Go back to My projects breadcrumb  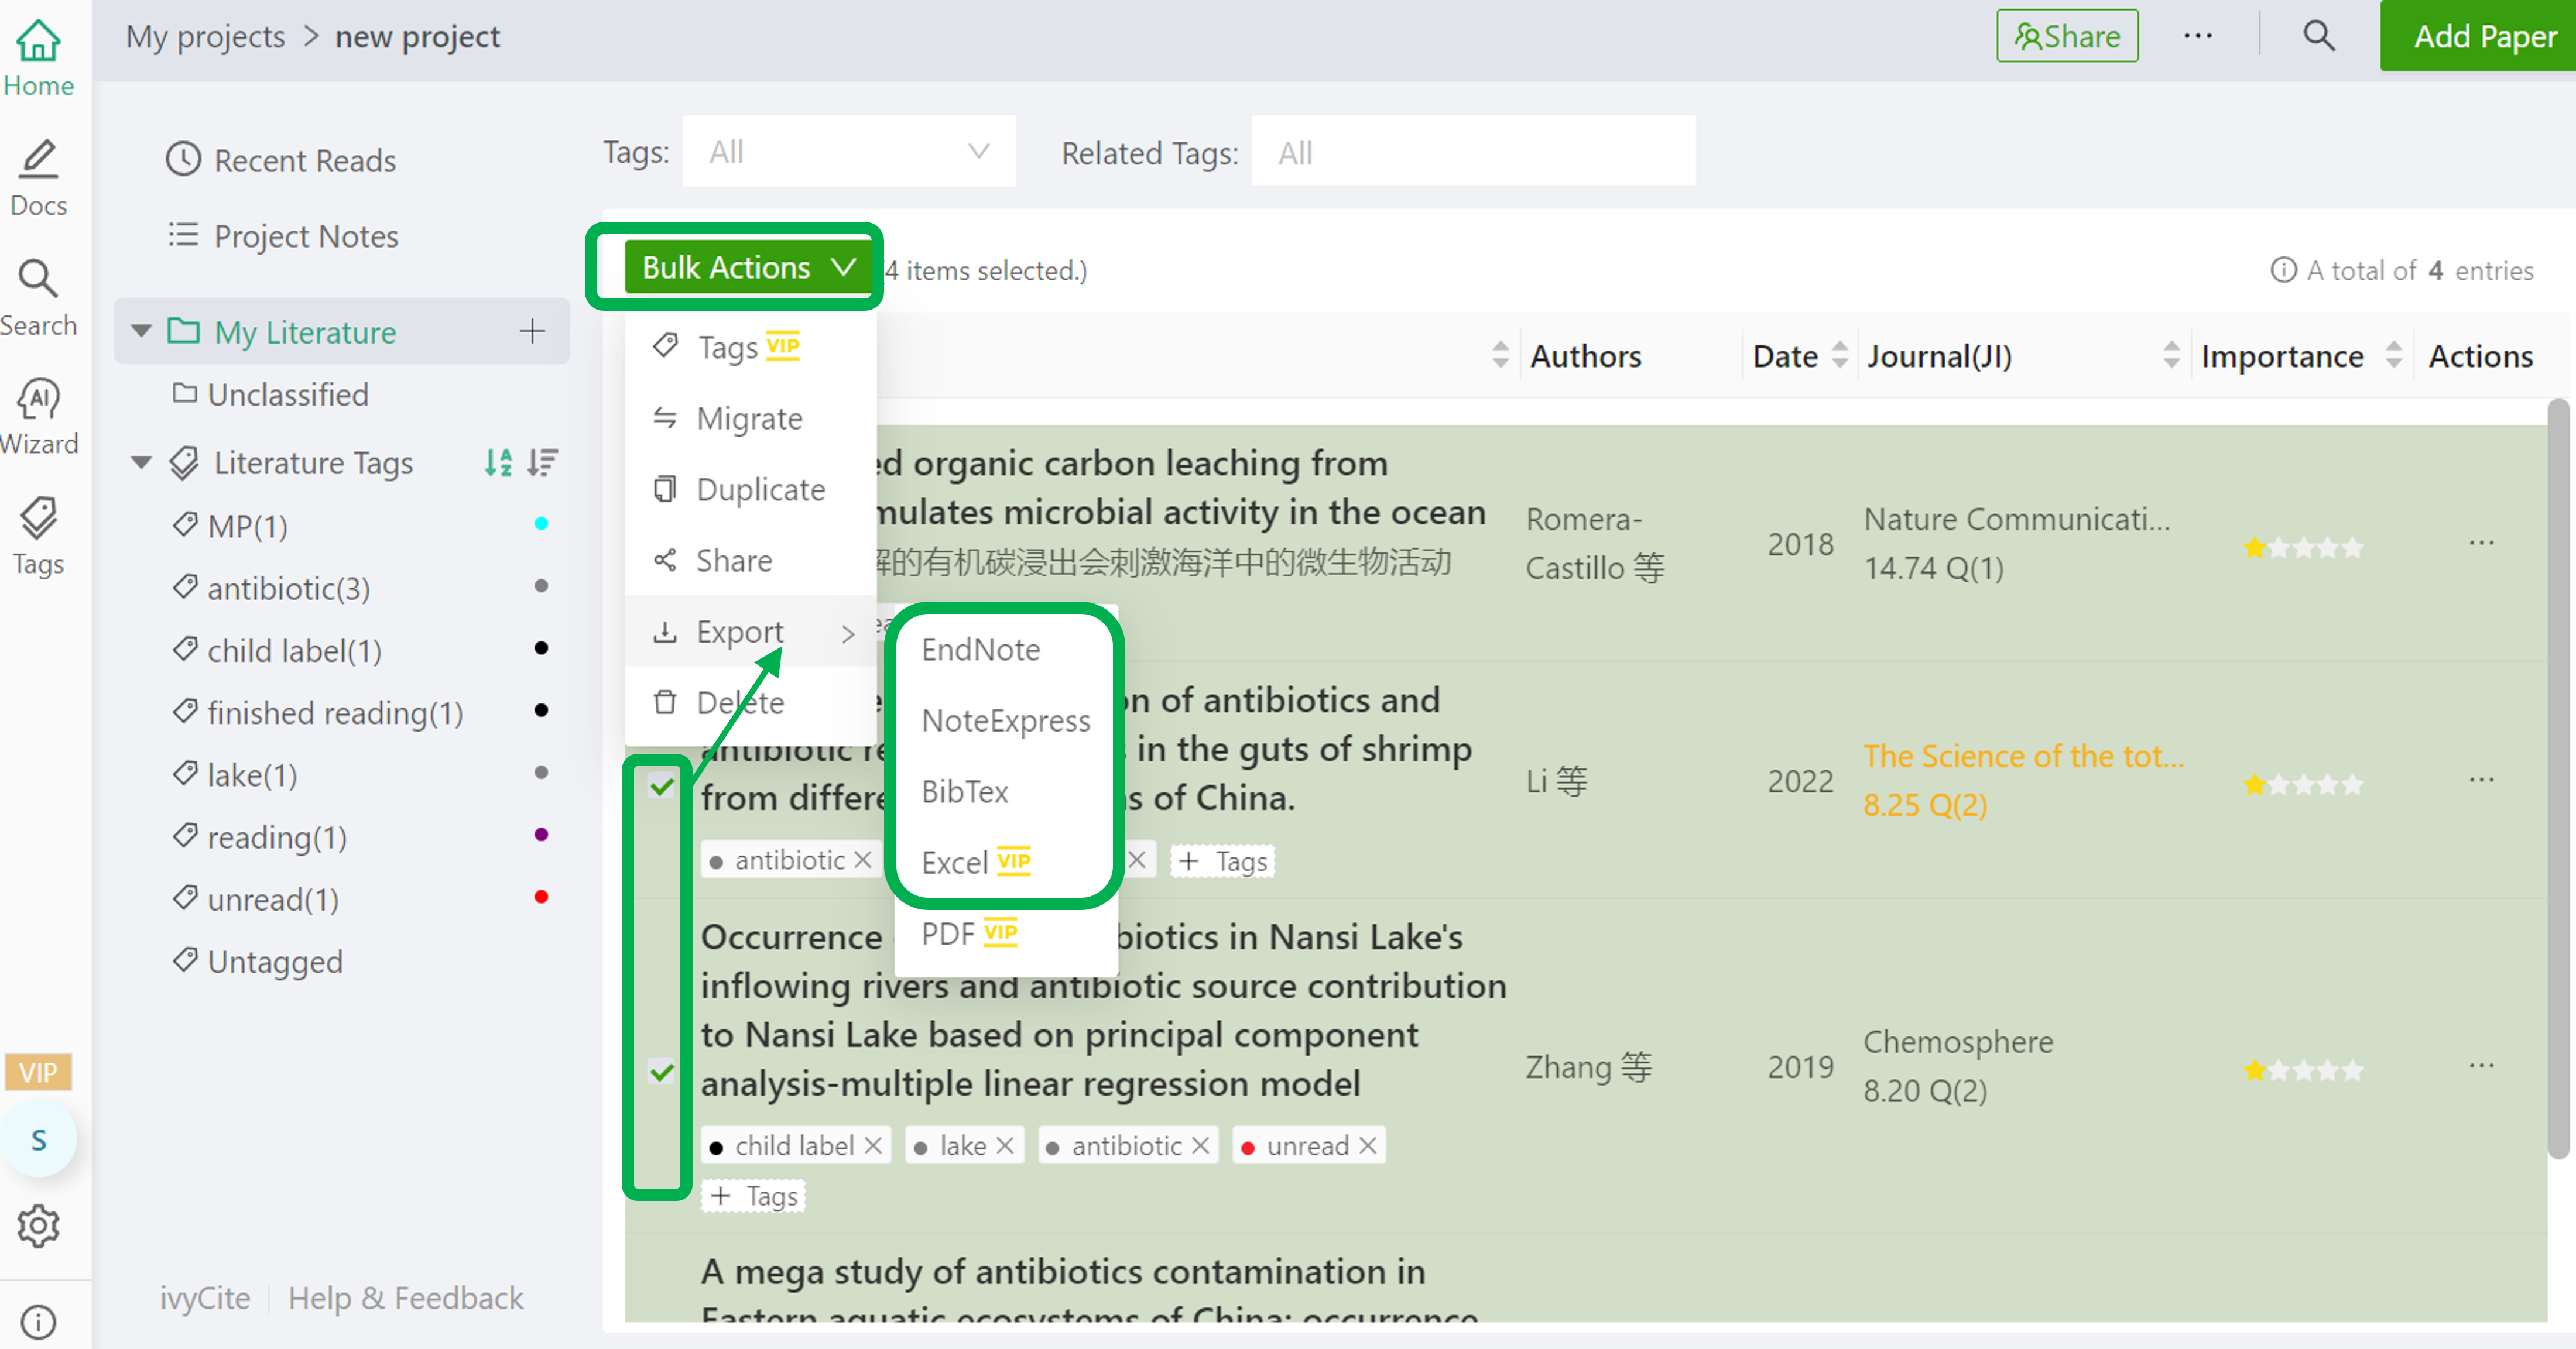coord(205,36)
